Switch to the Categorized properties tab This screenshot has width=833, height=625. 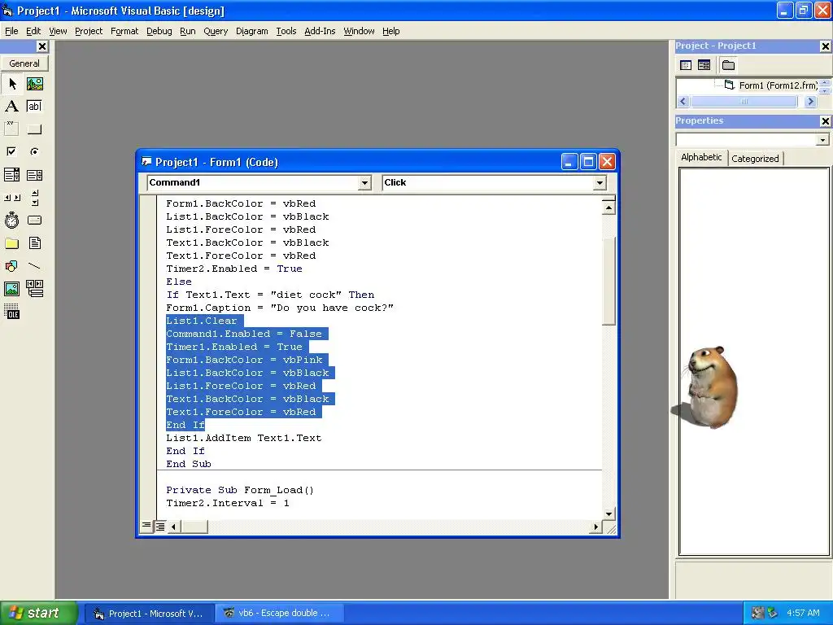[755, 159]
